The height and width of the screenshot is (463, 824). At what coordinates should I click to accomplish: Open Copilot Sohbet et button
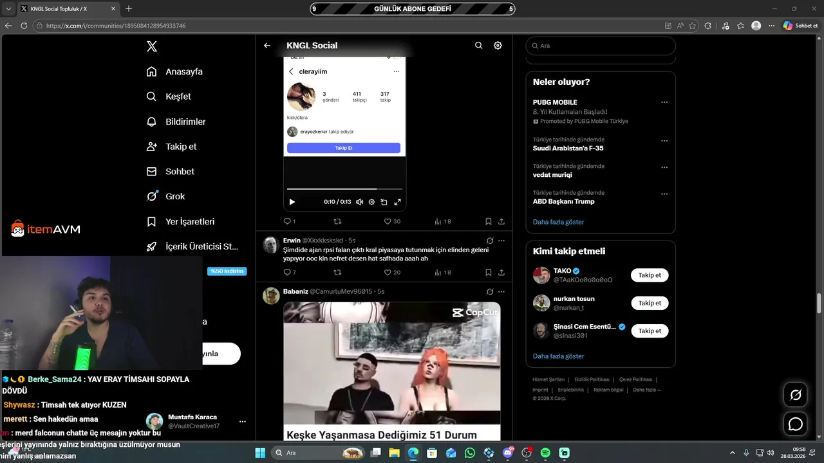pos(801,26)
